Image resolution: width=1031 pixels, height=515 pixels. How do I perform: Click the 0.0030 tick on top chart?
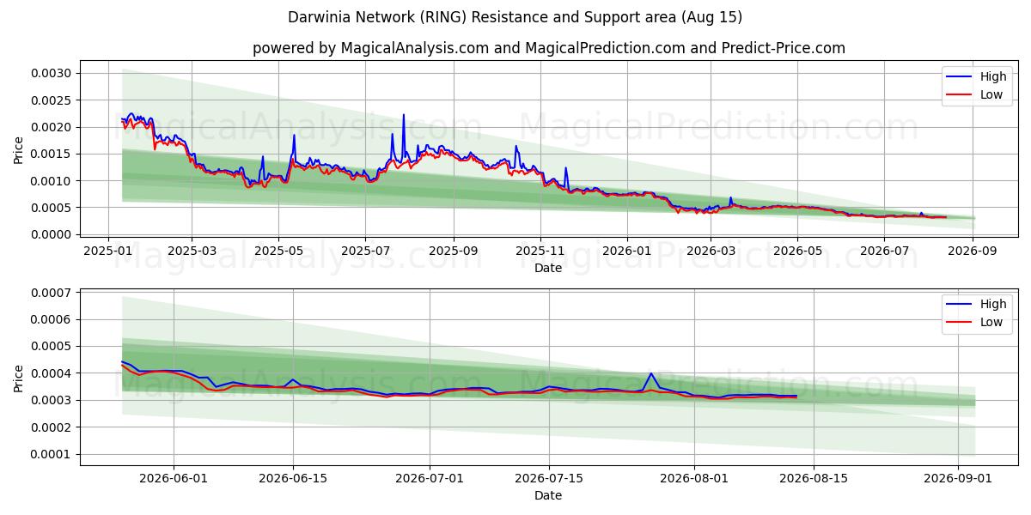52,74
